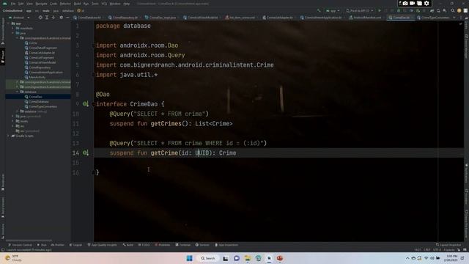This screenshot has height=264, width=469.
Task: Click the Debug app bug icon
Action: point(399,11)
